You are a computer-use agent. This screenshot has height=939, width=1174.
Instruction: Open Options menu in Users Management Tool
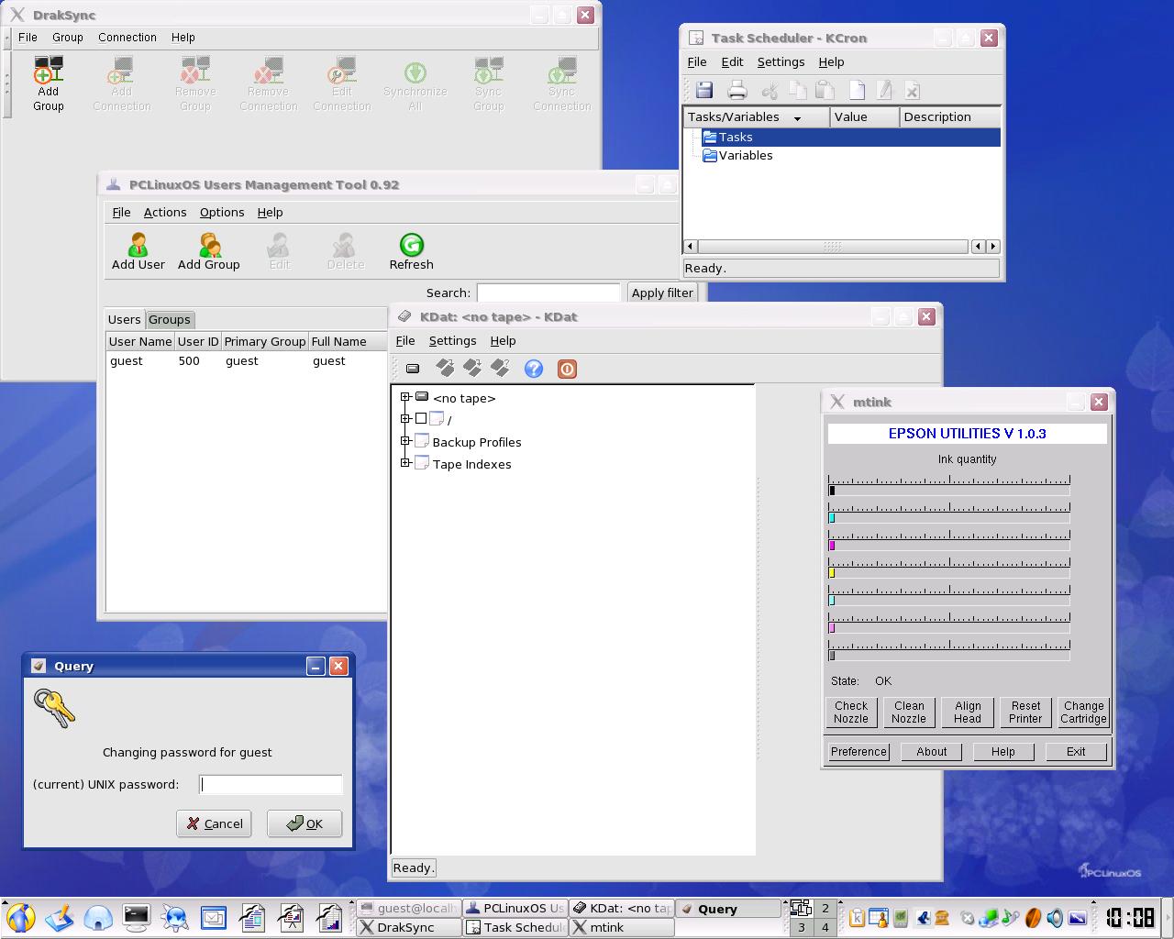222,213
